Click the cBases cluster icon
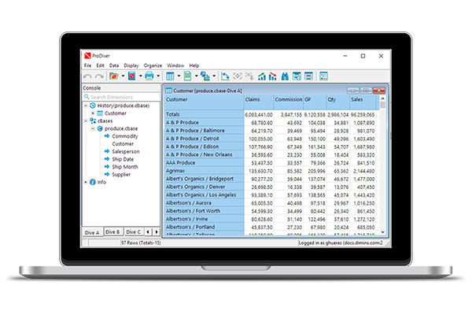Viewport: 472px width, 315px height. pos(93,120)
